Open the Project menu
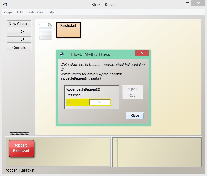207x176 pixels. [x=9, y=12]
